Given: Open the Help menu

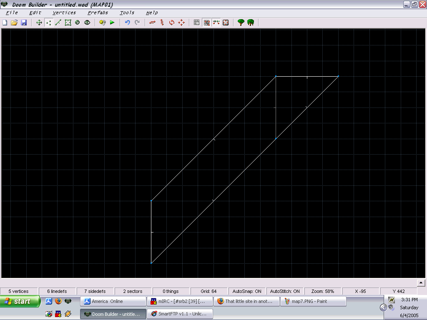Looking at the screenshot, I should coord(152,13).
